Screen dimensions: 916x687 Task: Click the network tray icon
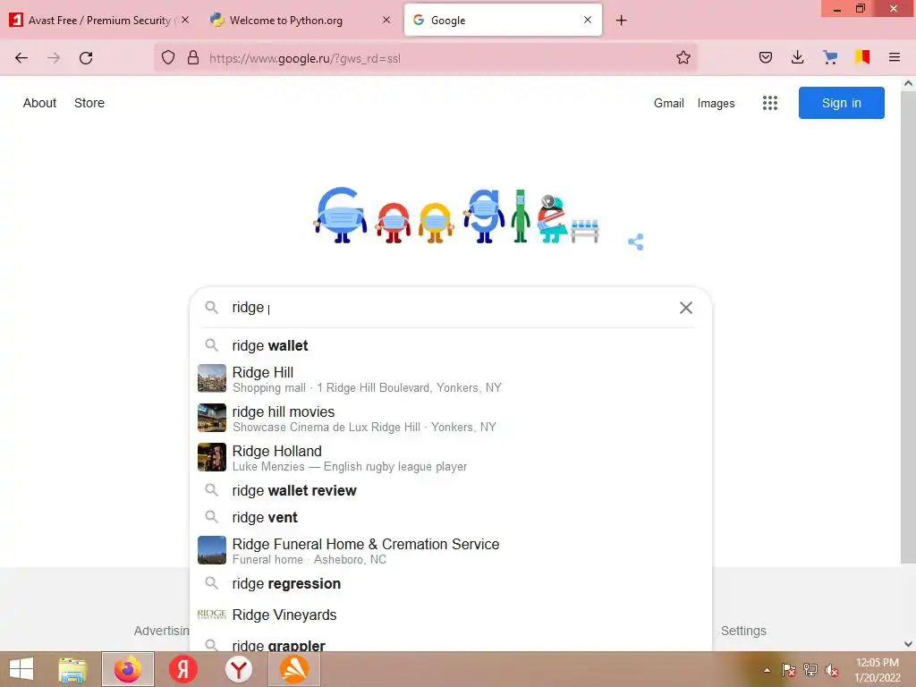point(810,670)
